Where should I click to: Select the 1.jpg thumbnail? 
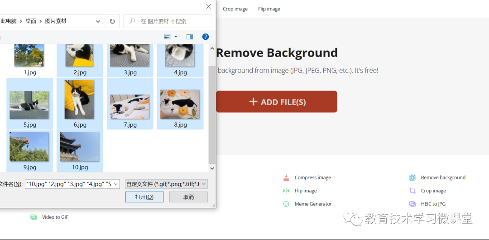coord(29,55)
